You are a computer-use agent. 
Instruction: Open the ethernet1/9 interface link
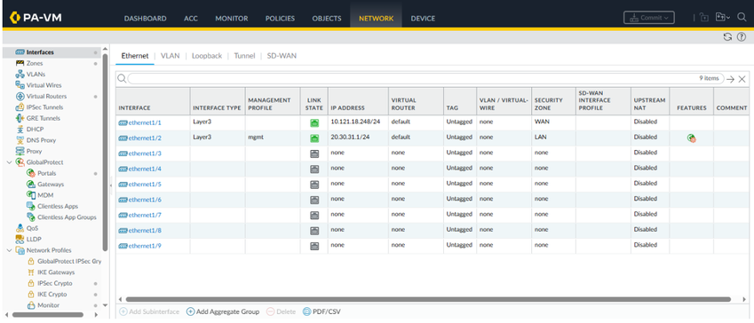coord(145,246)
